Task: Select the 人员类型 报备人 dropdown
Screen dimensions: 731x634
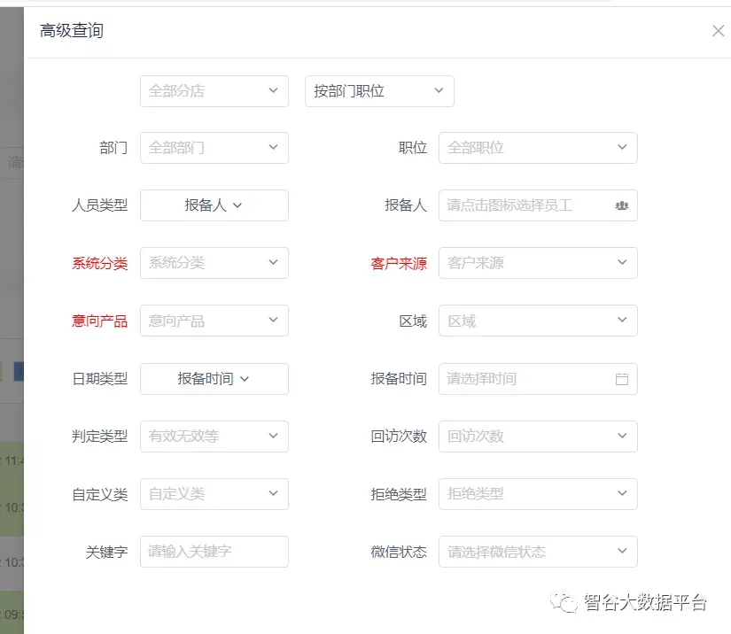Action: click(x=214, y=205)
